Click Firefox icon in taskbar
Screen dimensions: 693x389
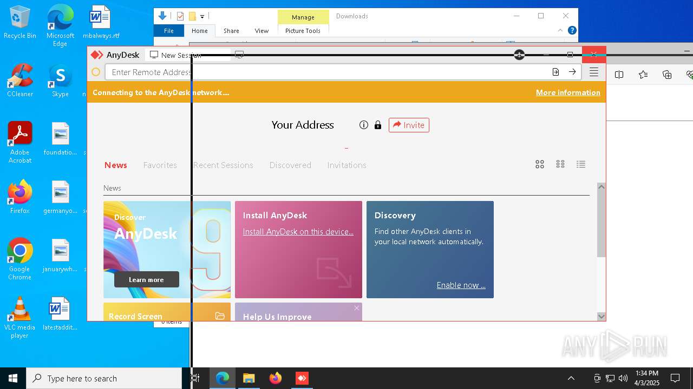(276, 378)
